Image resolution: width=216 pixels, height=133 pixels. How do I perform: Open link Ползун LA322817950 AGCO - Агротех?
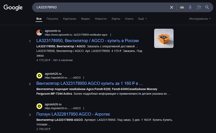click(x=73, y=114)
